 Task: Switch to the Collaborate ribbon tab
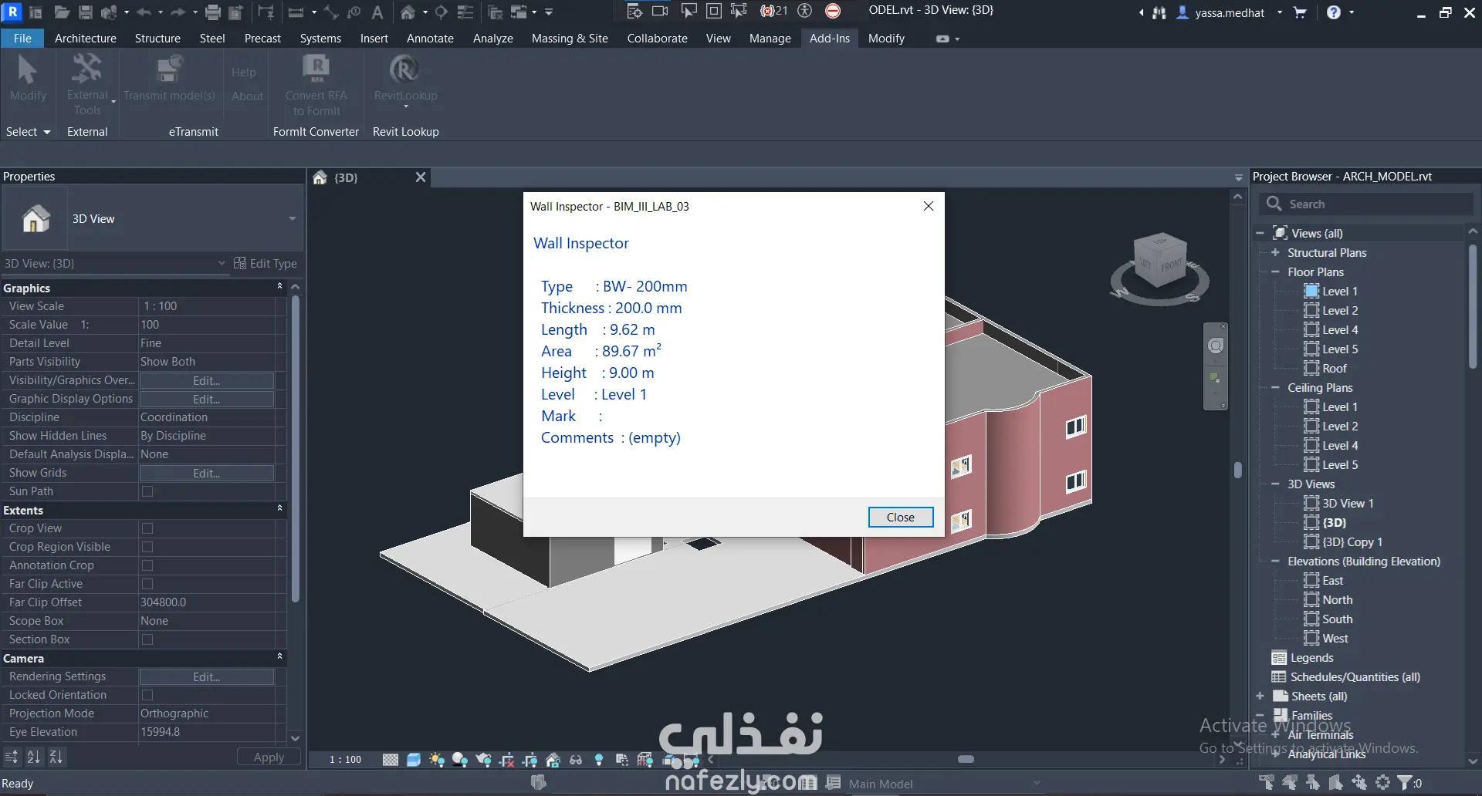point(657,38)
